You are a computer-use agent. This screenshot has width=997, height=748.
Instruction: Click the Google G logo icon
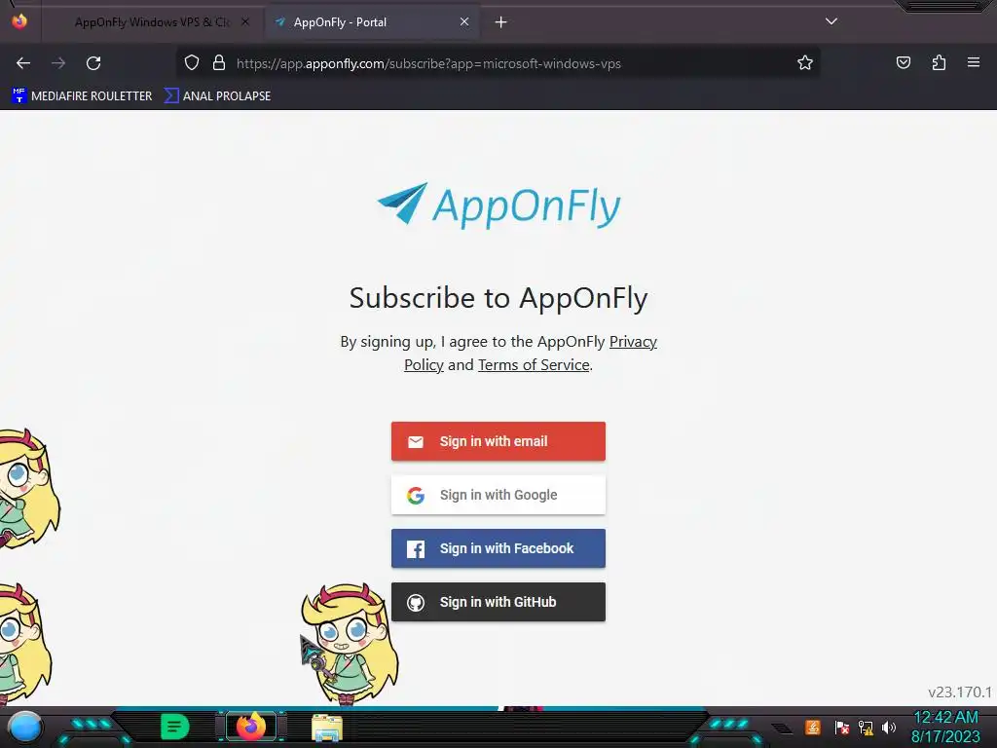(415, 495)
